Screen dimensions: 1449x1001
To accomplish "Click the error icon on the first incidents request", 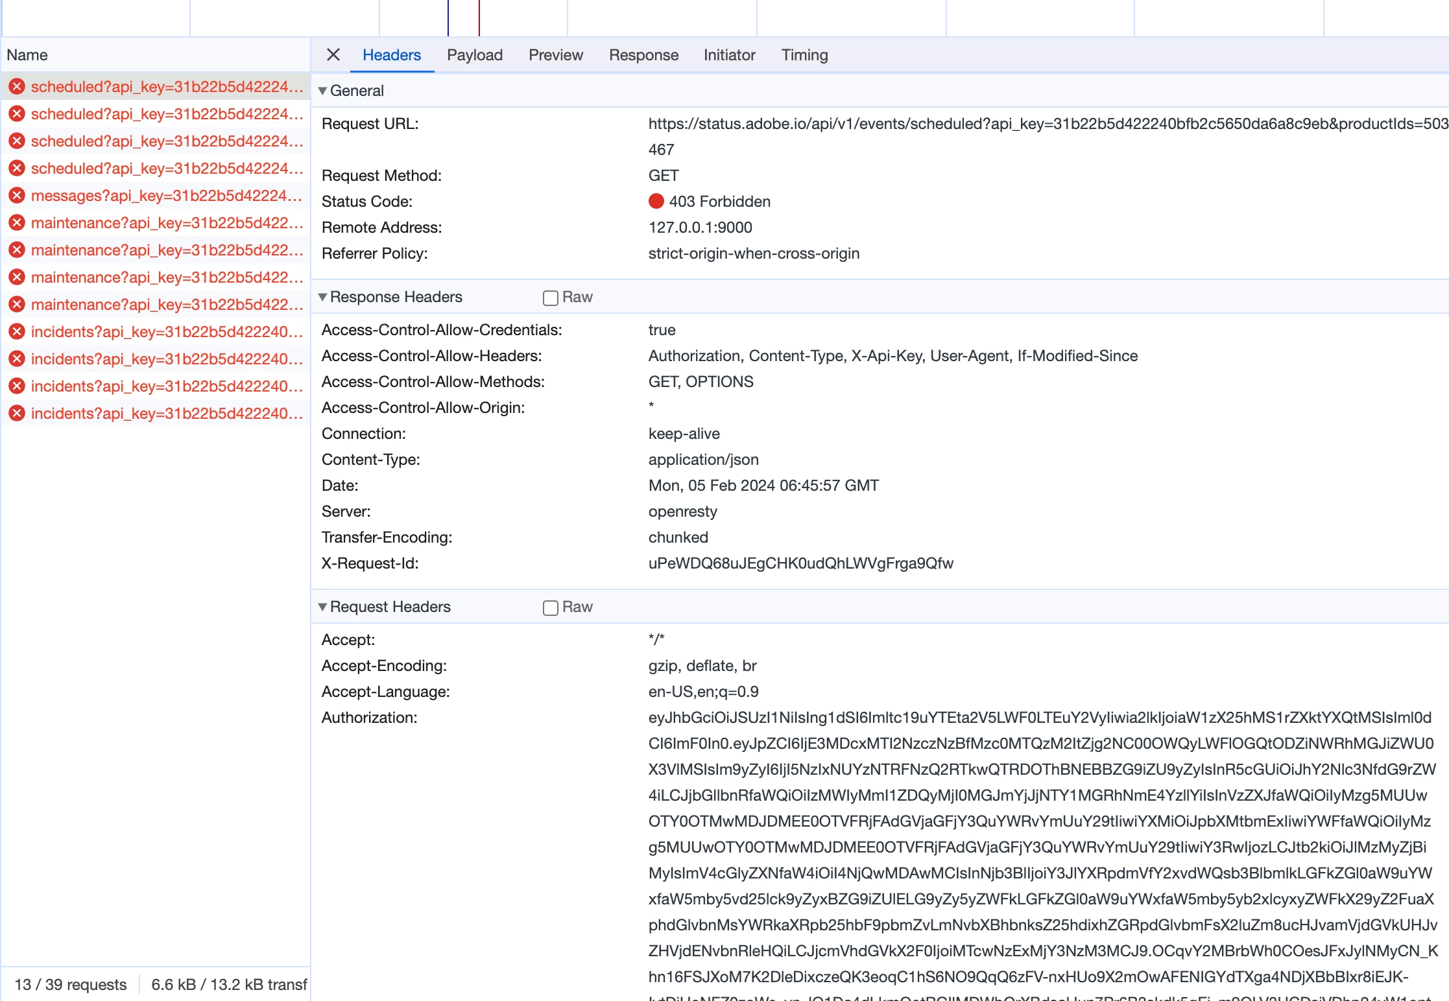I will pos(17,331).
